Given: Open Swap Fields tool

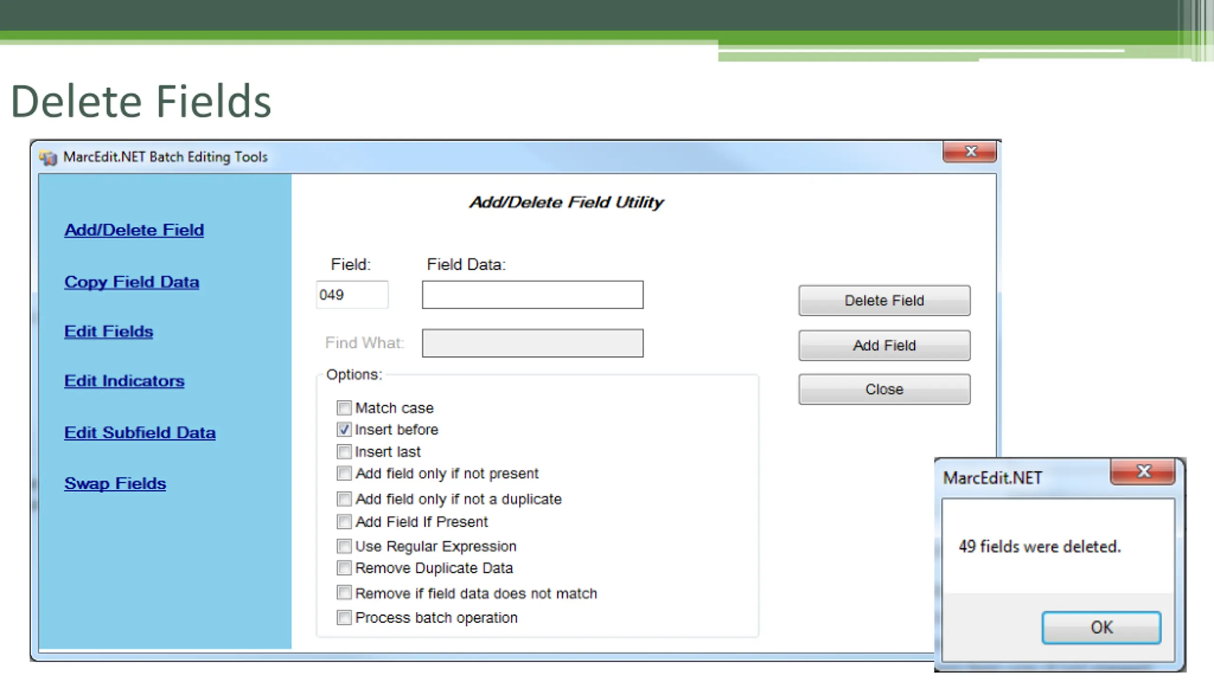Looking at the screenshot, I should point(115,484).
